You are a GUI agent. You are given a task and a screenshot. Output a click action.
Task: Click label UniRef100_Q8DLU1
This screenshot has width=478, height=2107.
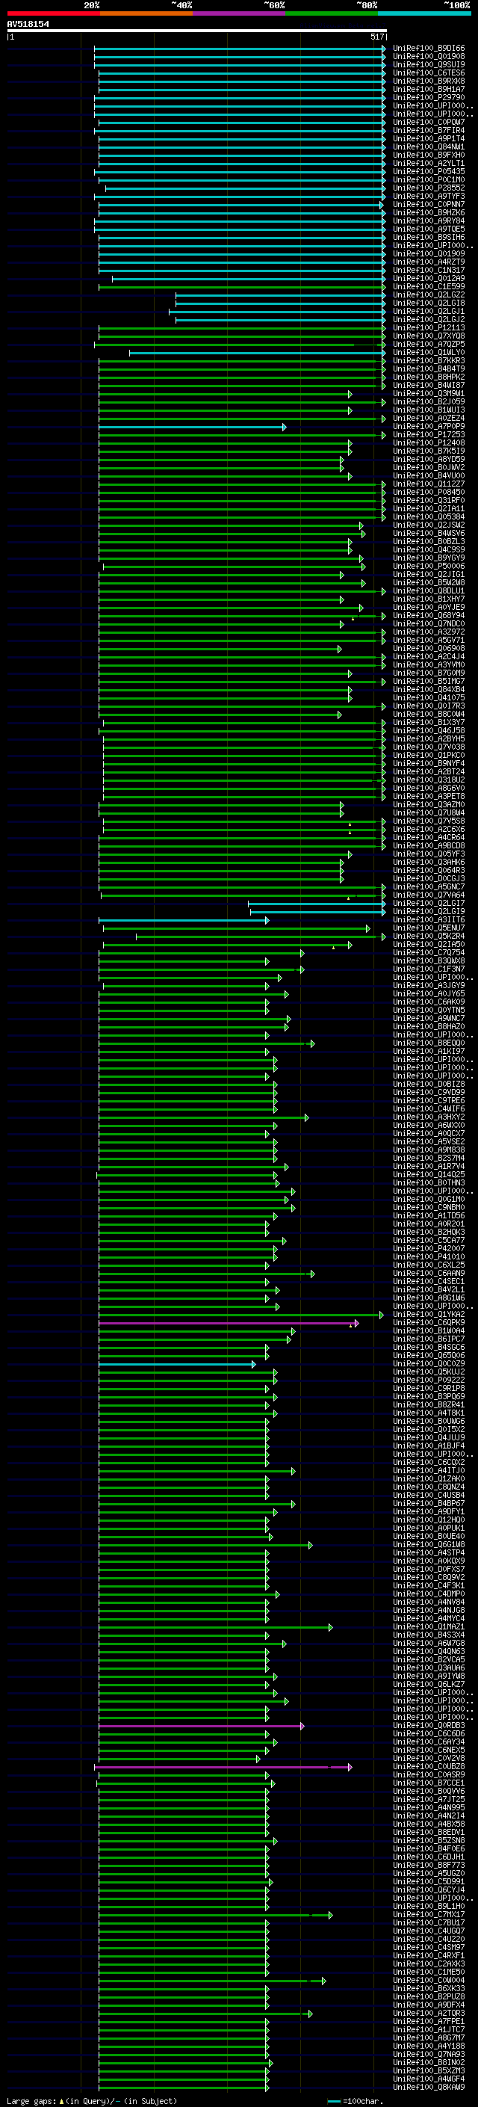point(429,591)
